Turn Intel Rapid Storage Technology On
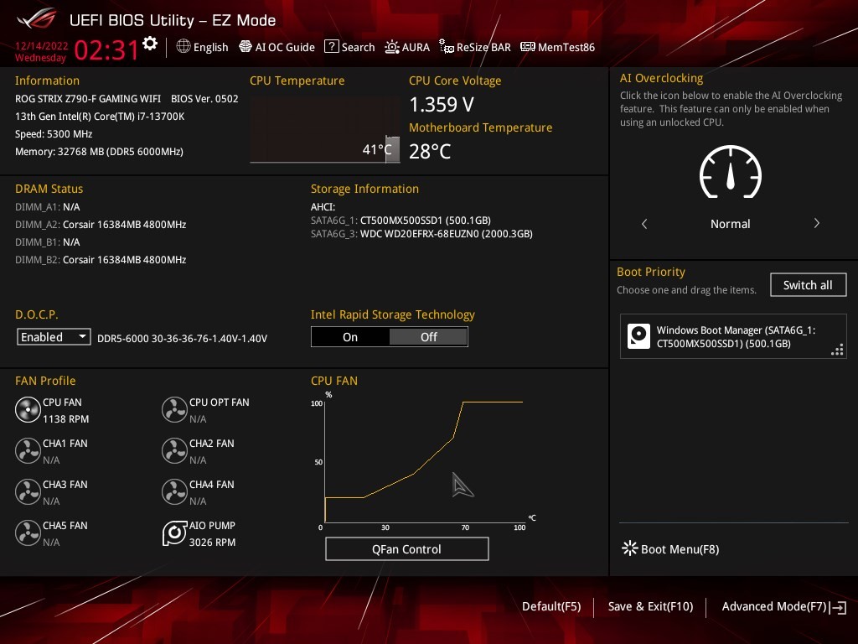Viewport: 858px width, 644px height. tap(350, 337)
